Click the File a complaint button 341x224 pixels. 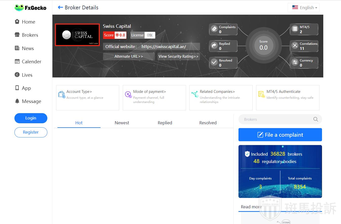pos(280,135)
